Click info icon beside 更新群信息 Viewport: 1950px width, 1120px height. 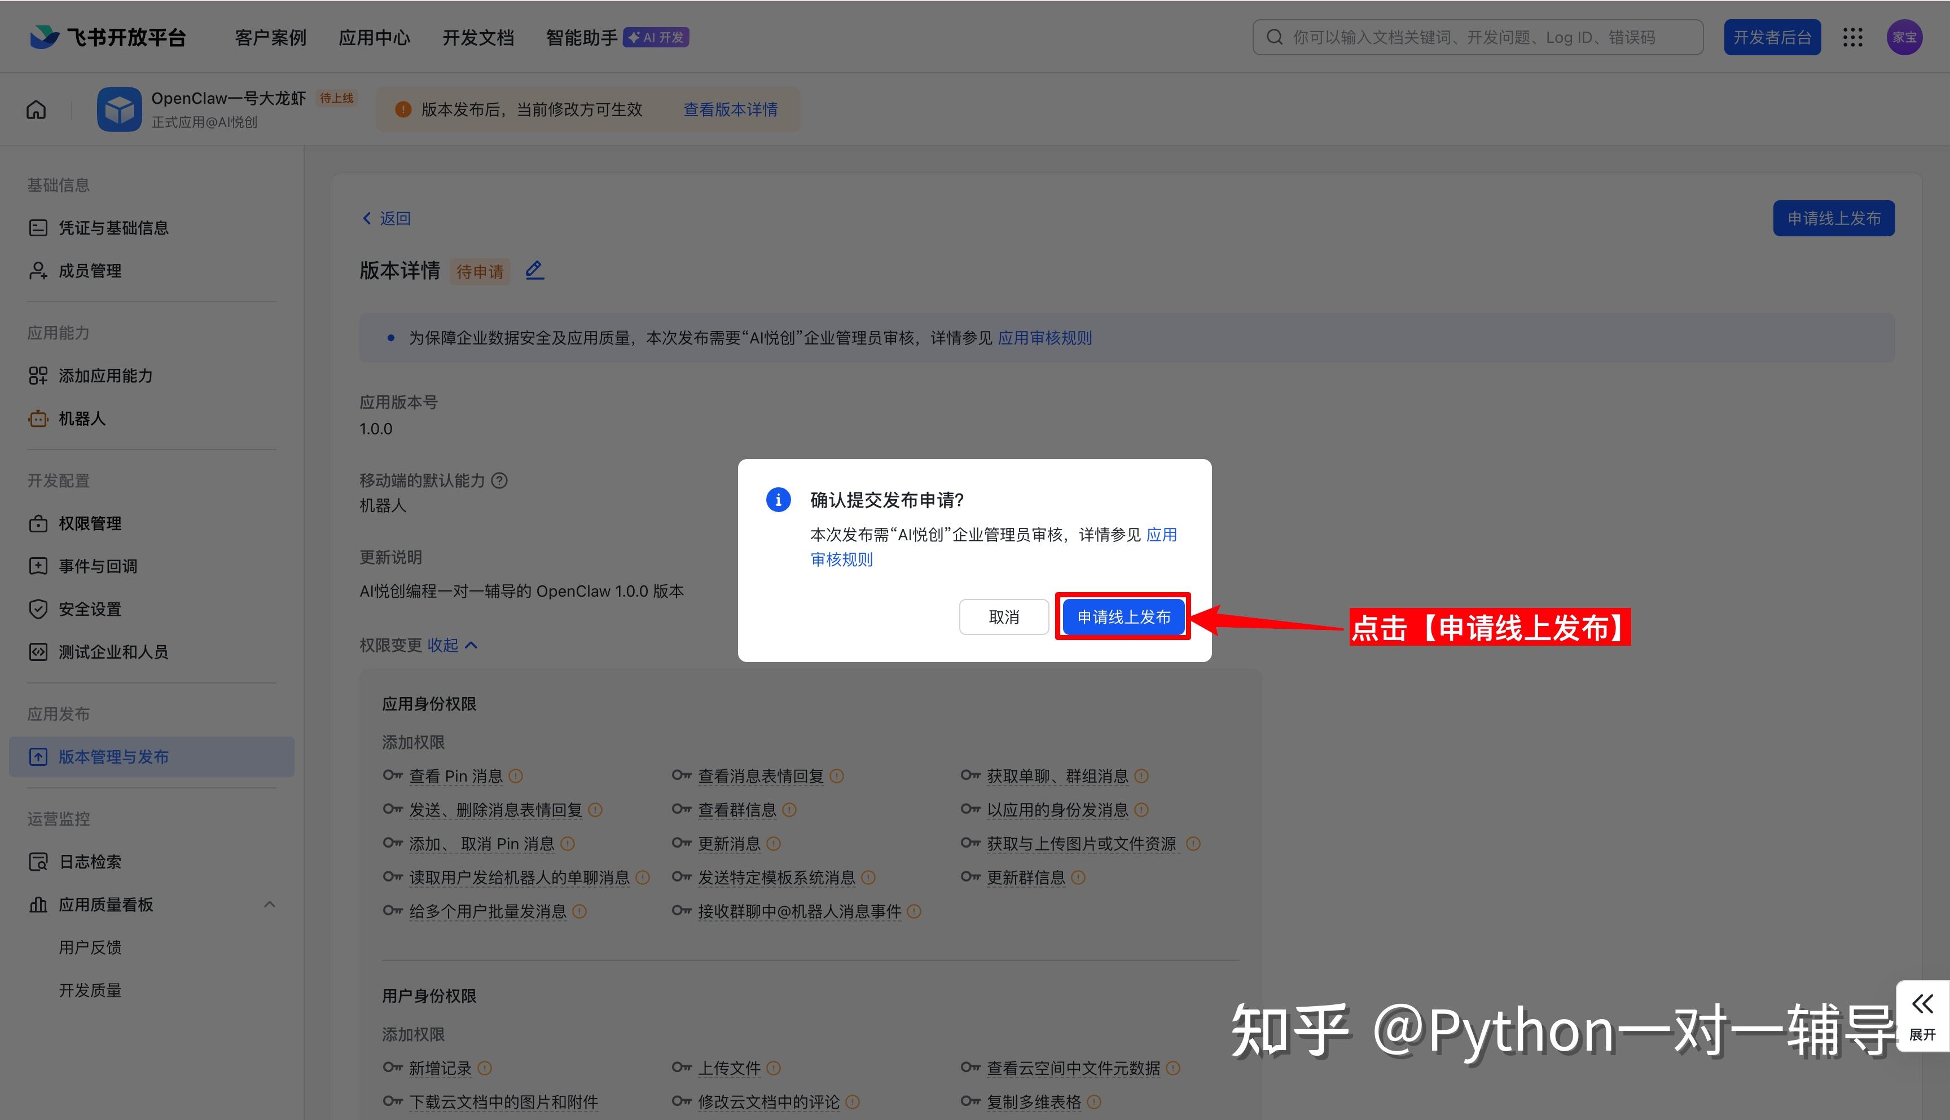(1078, 878)
